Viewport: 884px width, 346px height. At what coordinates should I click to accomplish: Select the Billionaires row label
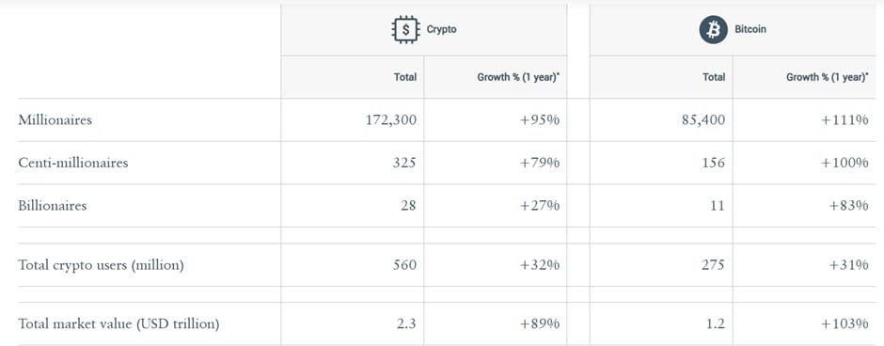click(x=53, y=206)
